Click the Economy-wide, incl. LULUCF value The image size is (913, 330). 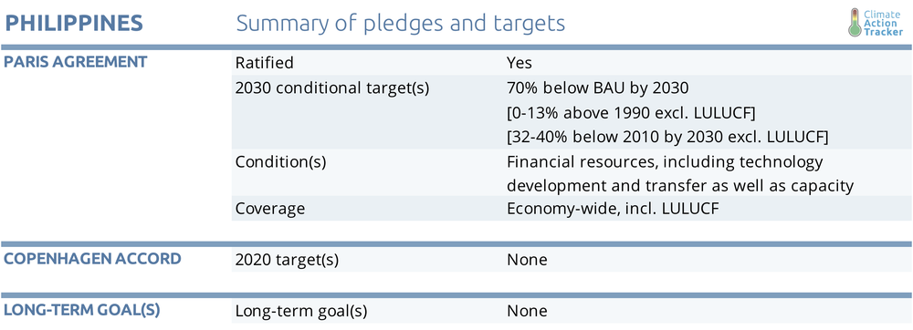[613, 209]
